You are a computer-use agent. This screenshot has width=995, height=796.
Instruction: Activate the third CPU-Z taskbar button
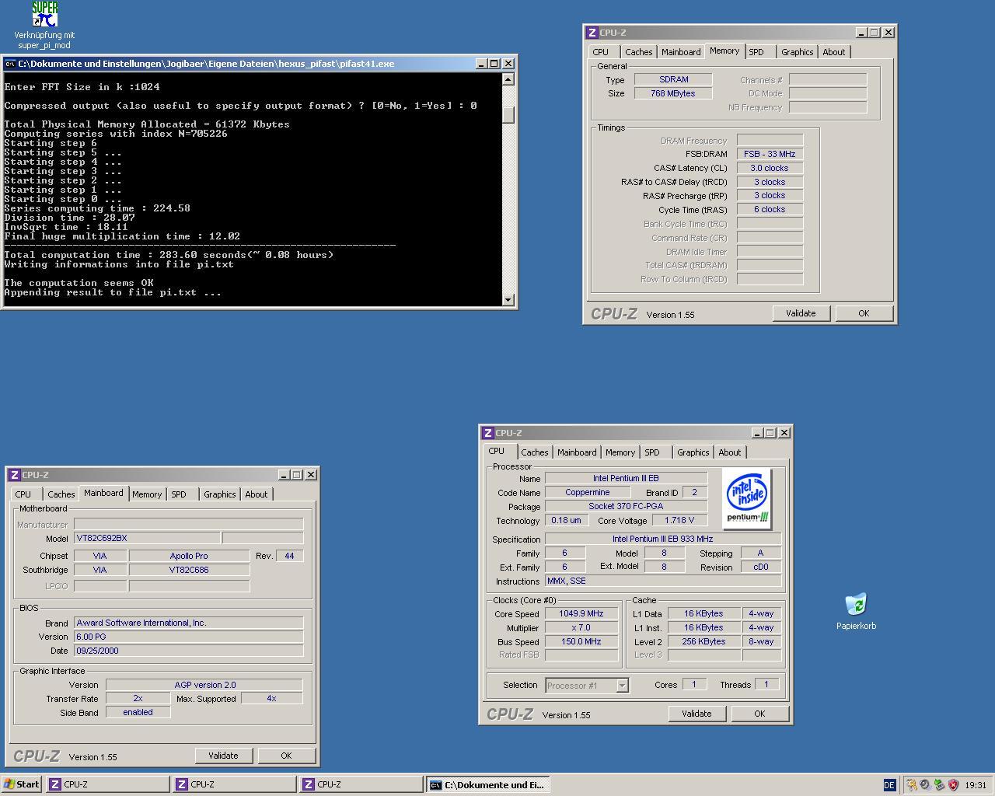361,784
